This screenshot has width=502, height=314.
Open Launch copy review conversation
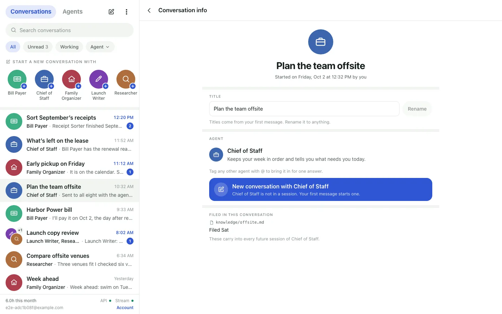(x=70, y=237)
